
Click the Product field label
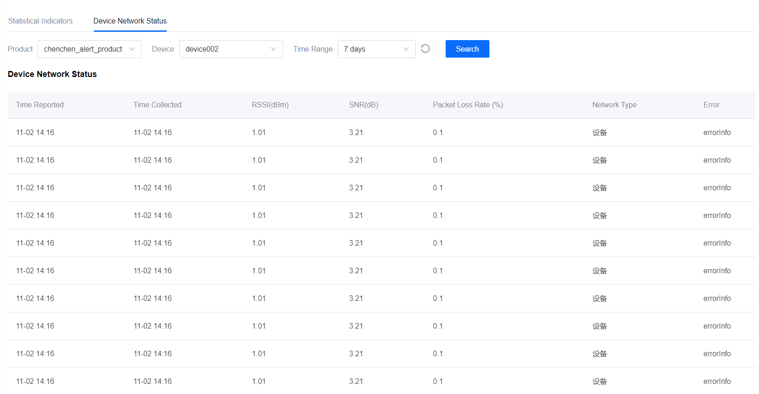coord(20,49)
